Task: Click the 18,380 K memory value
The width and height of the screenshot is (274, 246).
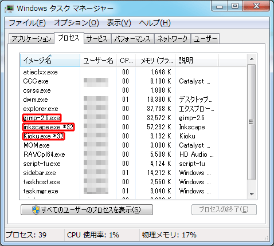Action: (x=159, y=100)
